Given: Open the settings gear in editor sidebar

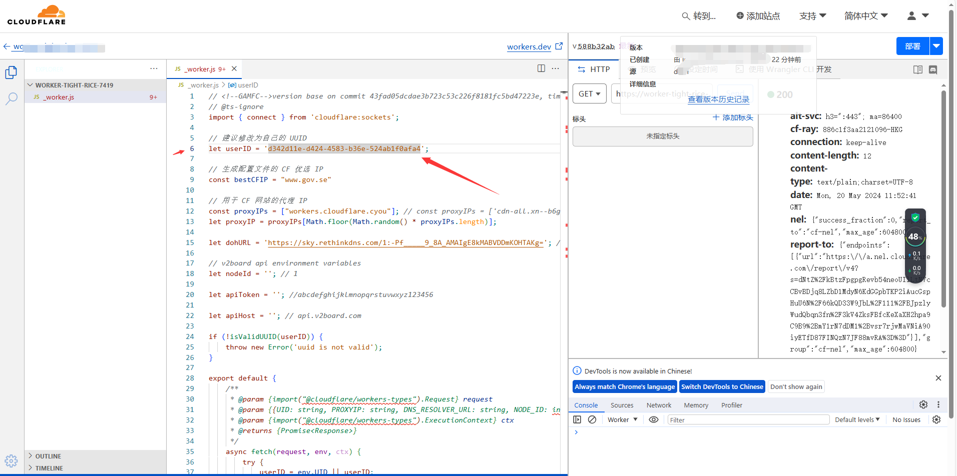Looking at the screenshot, I should 11,460.
